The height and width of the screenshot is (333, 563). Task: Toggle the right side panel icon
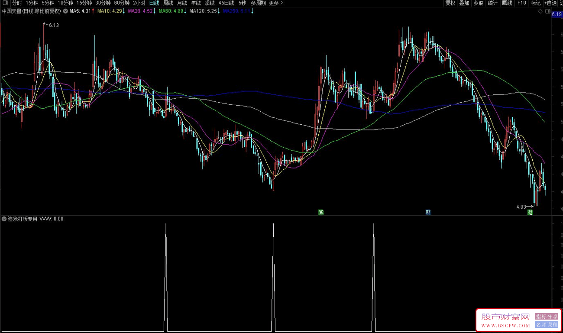pos(548,11)
